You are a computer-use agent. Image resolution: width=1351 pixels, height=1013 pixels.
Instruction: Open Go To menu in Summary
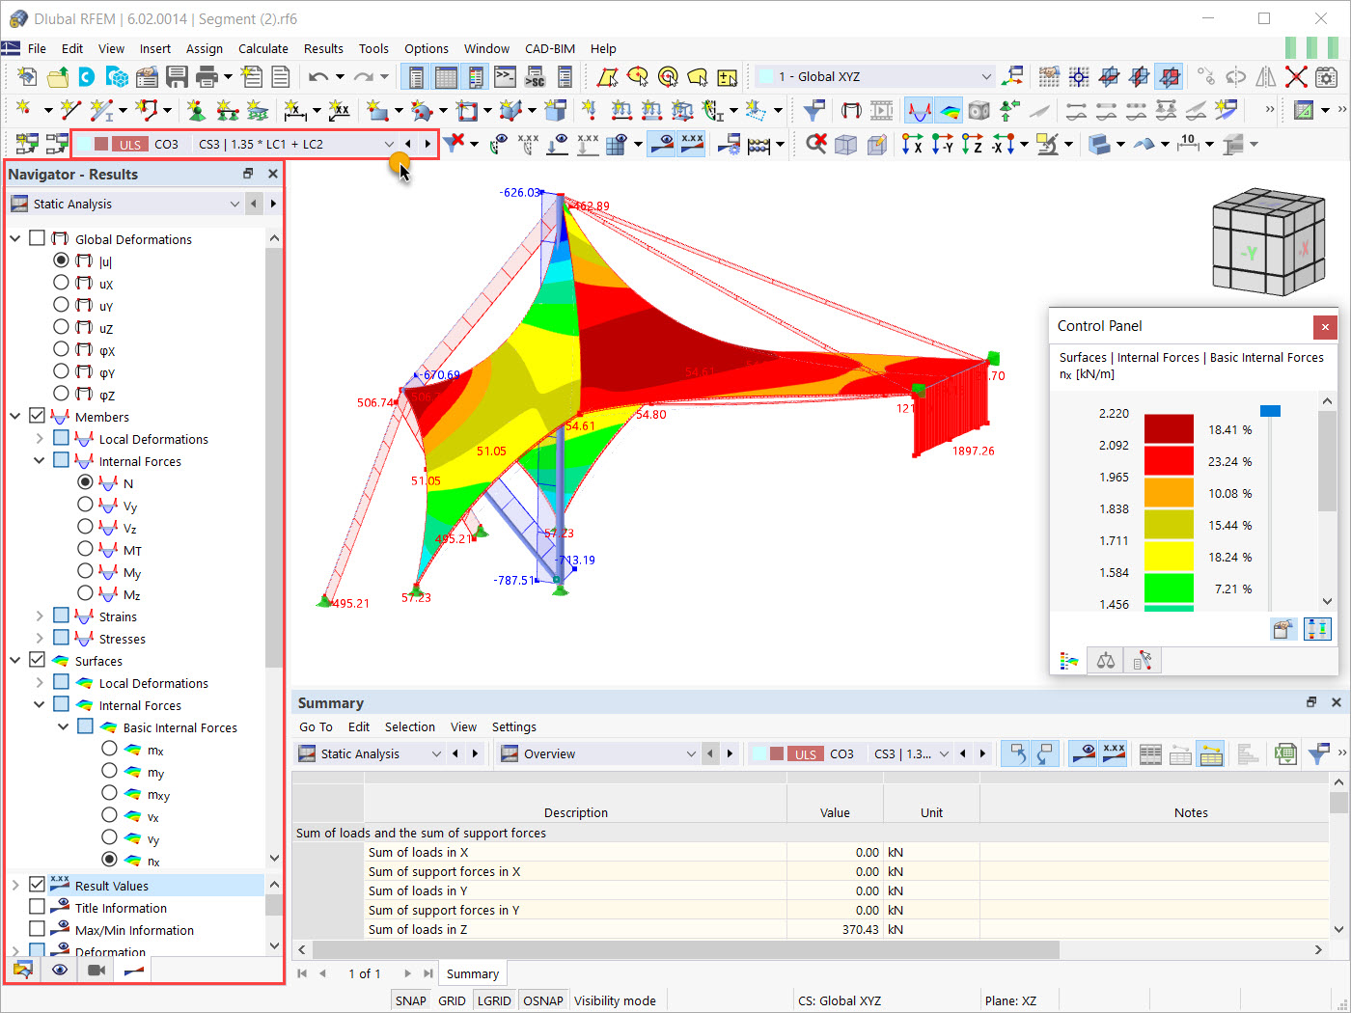316,726
